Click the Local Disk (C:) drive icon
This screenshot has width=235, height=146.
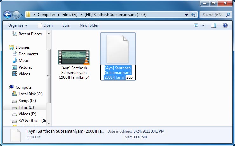point(15,94)
